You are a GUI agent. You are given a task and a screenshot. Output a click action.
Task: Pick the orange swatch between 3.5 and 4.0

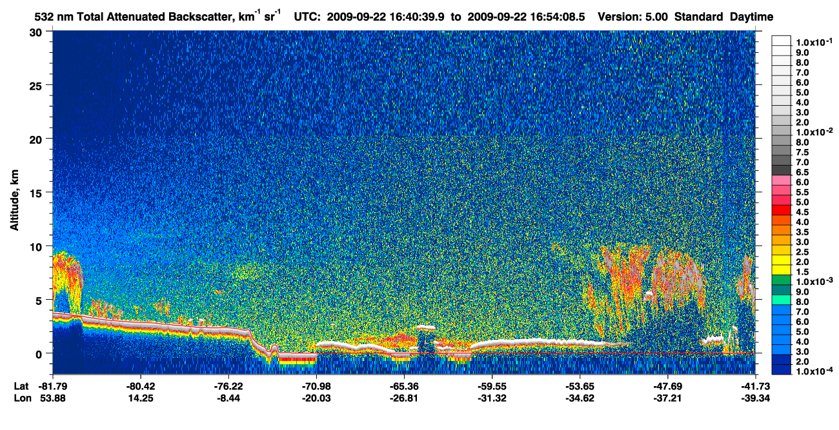[782, 230]
